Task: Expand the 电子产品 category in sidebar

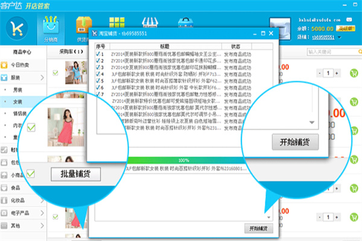Action: pyautogui.click(x=42, y=213)
